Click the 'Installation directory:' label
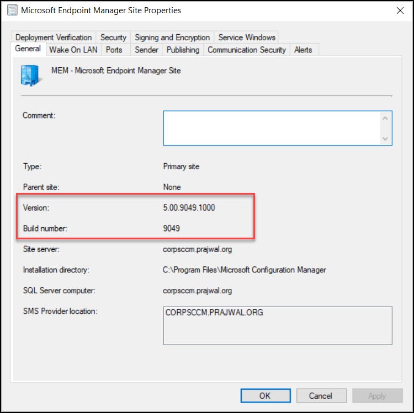Viewport: 414px width, 413px height. (56, 270)
